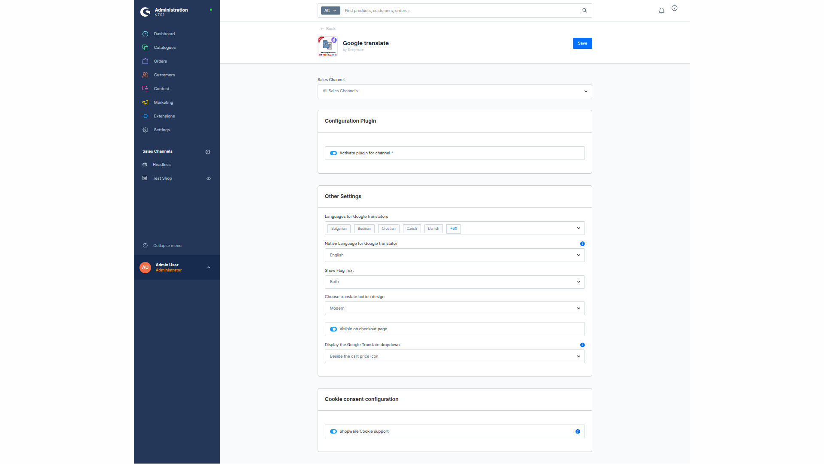The width and height of the screenshot is (824, 464).
Task: Open Show Flag Text dropdown
Action: (454, 282)
